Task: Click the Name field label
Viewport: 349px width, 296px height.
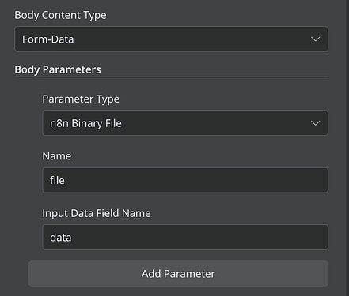Action: pos(57,156)
